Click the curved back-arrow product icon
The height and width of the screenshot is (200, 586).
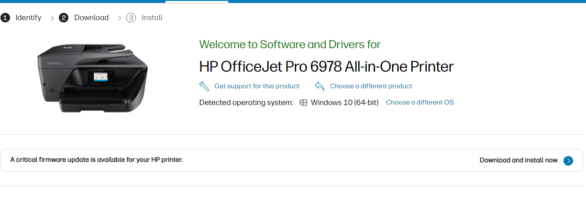pyautogui.click(x=320, y=86)
